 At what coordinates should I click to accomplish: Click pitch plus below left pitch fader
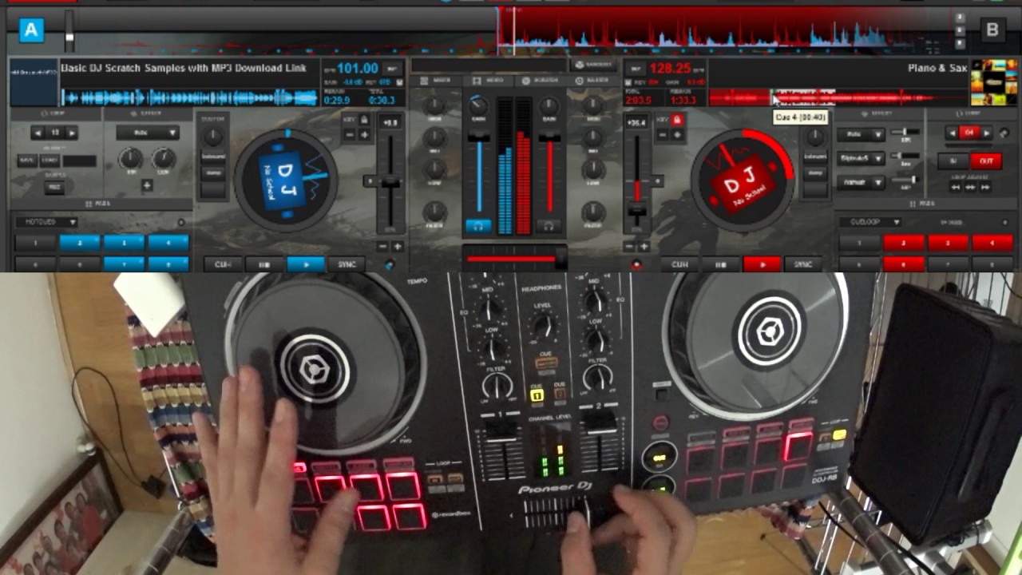point(397,247)
